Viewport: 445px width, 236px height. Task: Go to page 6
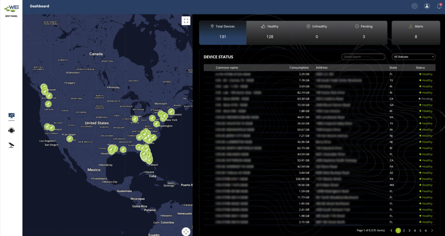point(426,231)
